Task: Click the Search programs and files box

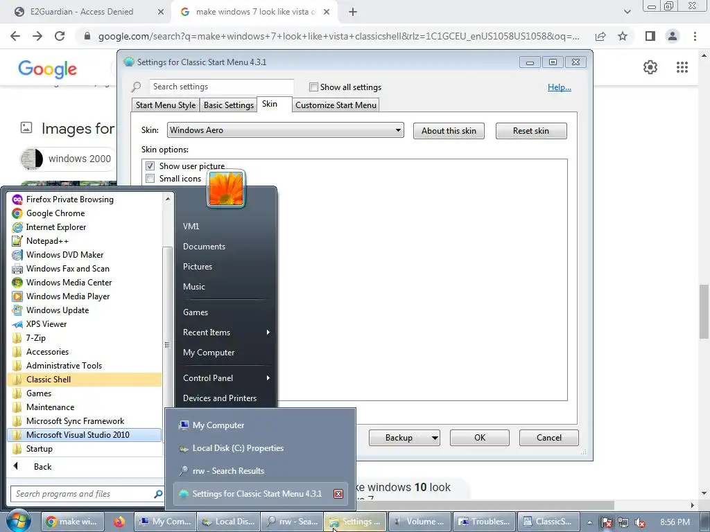Action: click(x=87, y=494)
